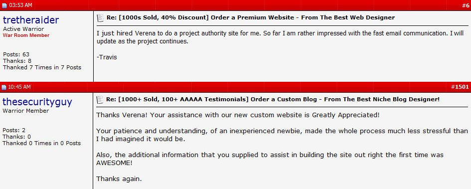Click the post icon beside 10:45 AM

click(4, 87)
